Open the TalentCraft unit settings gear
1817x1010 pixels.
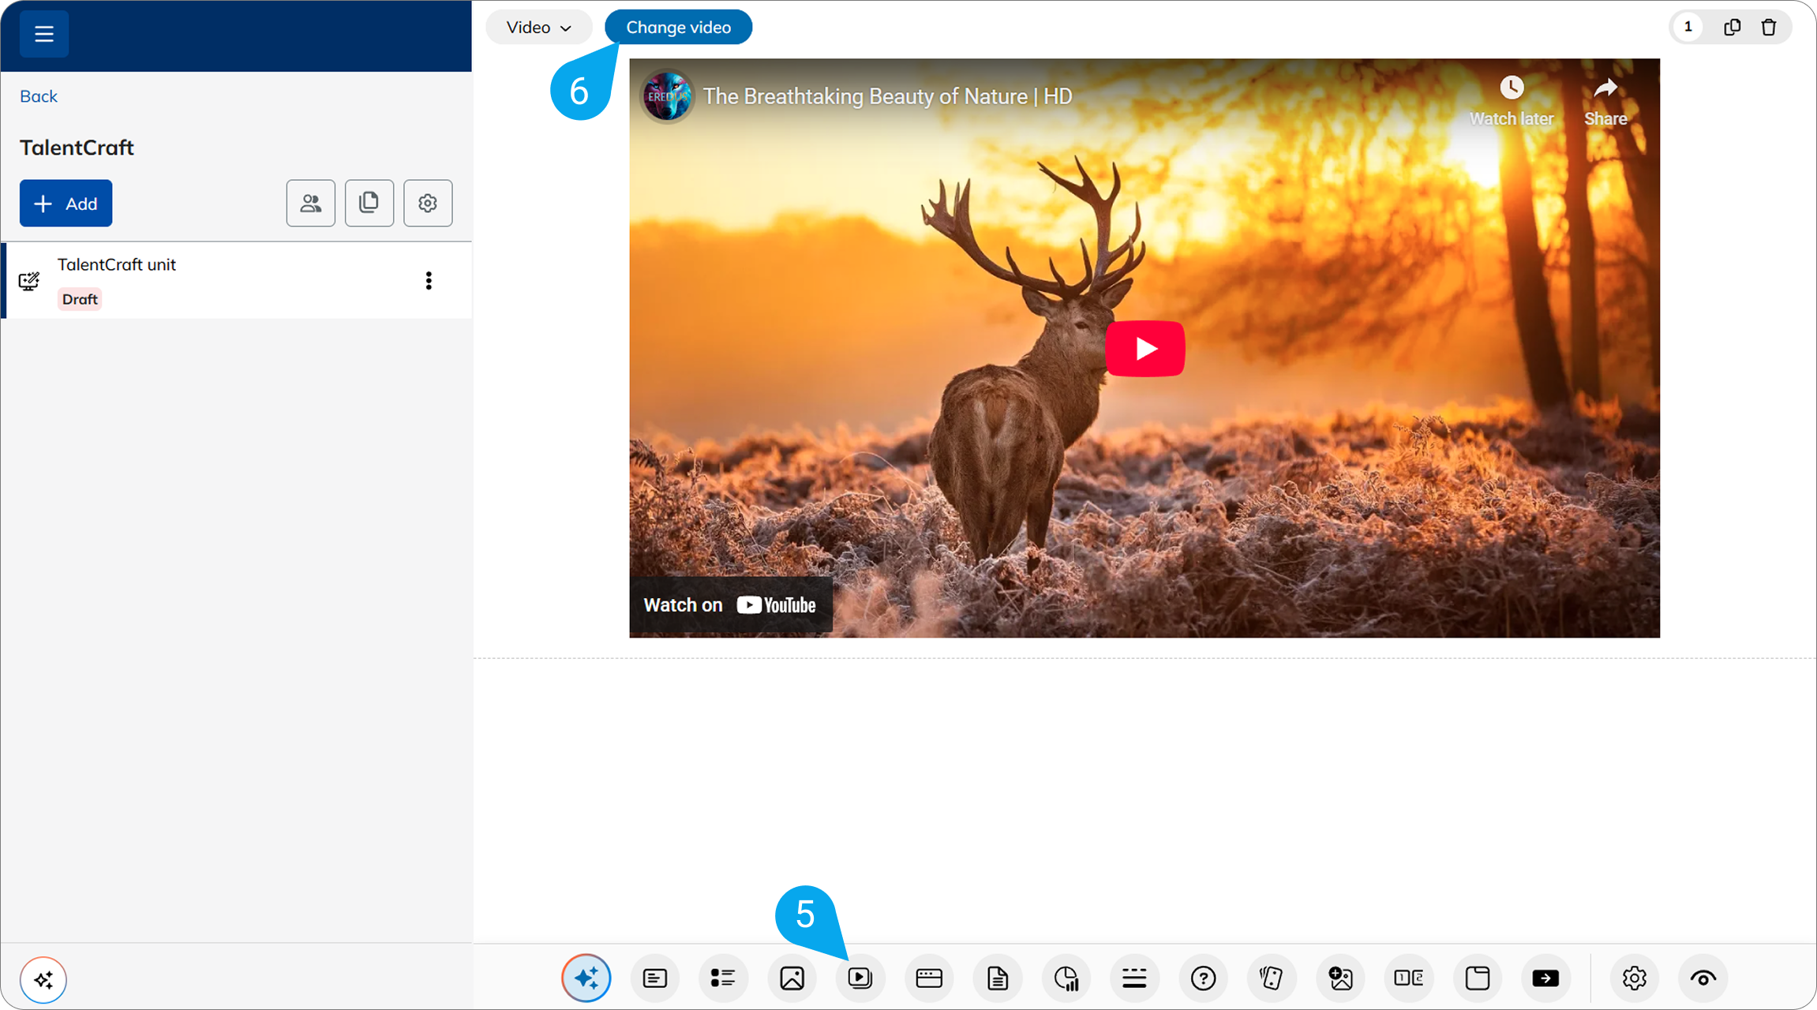tap(427, 203)
